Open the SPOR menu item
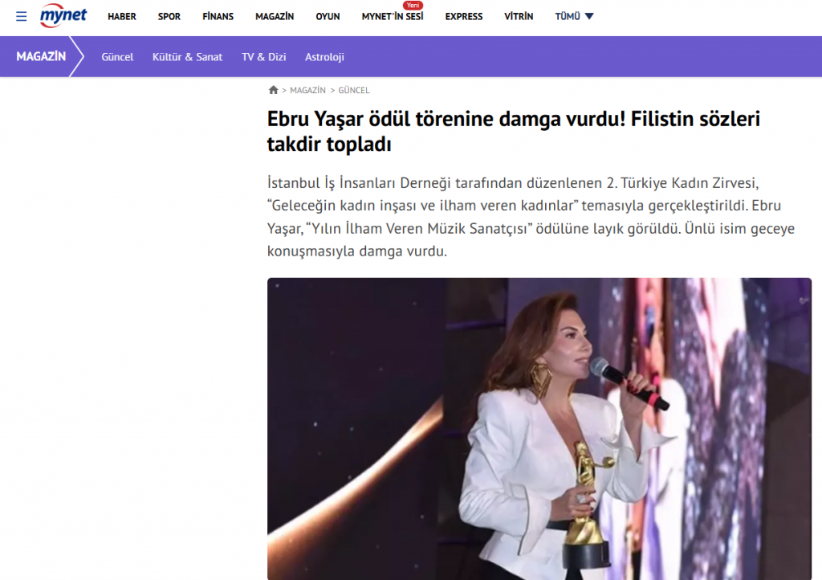This screenshot has height=580, width=822. click(169, 16)
